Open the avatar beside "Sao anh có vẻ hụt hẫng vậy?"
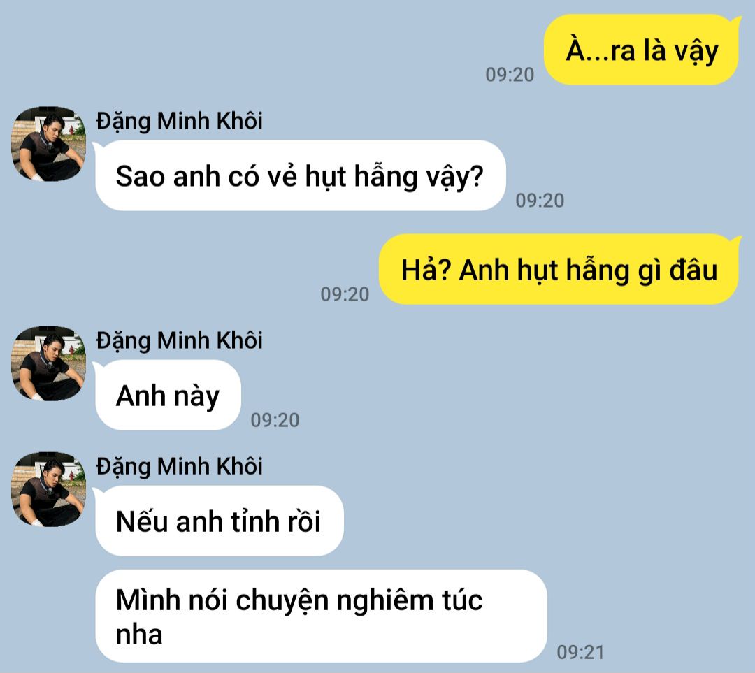 click(x=49, y=144)
